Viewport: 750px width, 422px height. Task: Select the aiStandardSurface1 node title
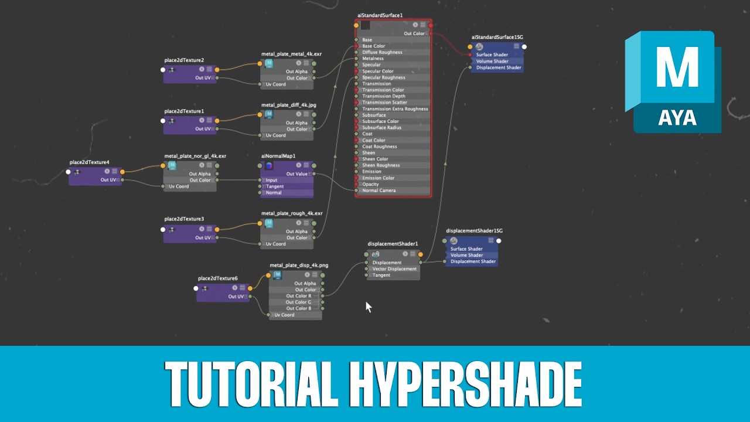[380, 15]
